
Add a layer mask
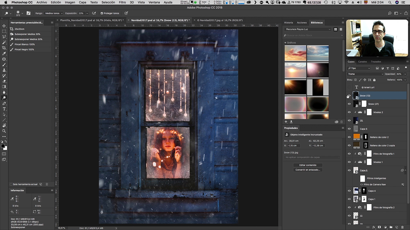379,227
